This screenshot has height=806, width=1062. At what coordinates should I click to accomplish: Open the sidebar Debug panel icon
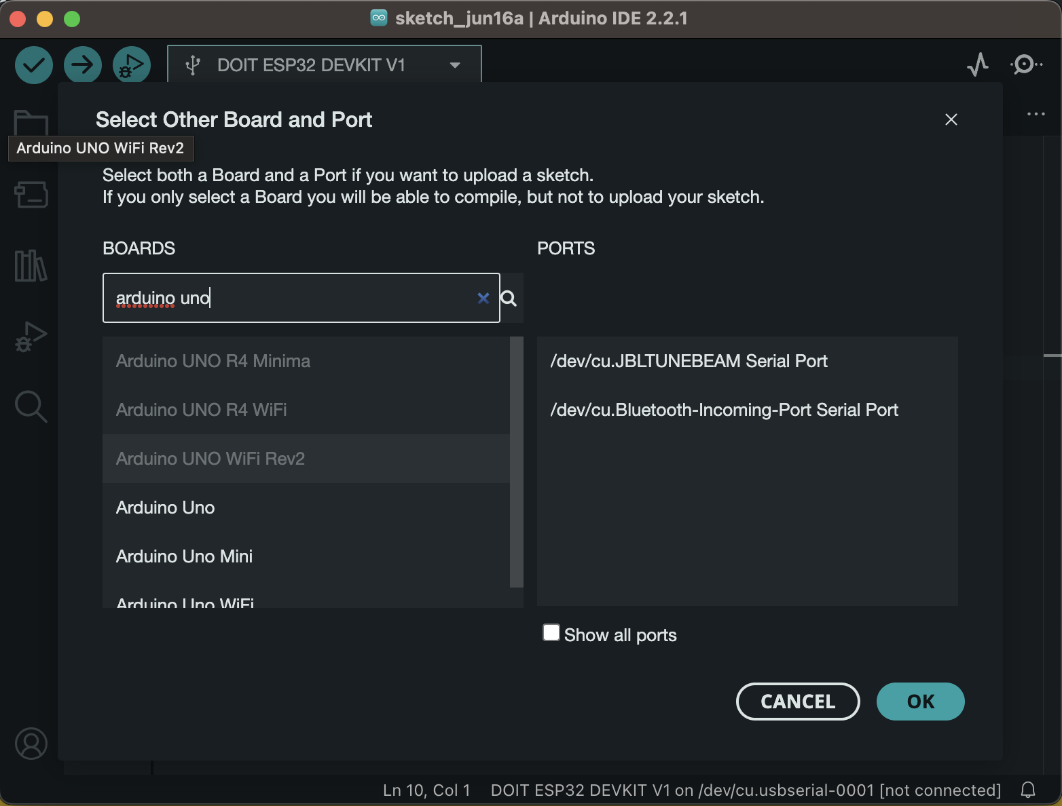pos(31,336)
